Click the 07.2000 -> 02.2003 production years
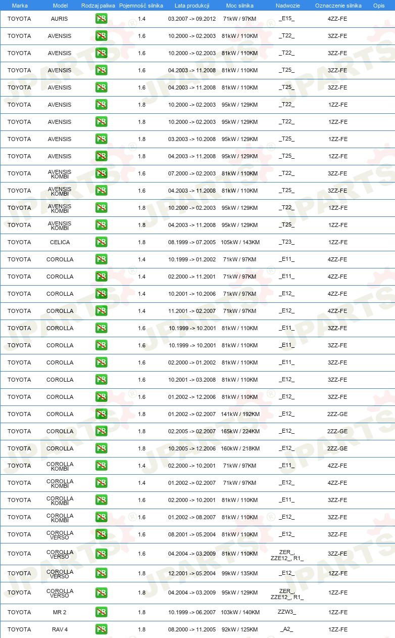This screenshot has height=638, width=395. point(192,173)
